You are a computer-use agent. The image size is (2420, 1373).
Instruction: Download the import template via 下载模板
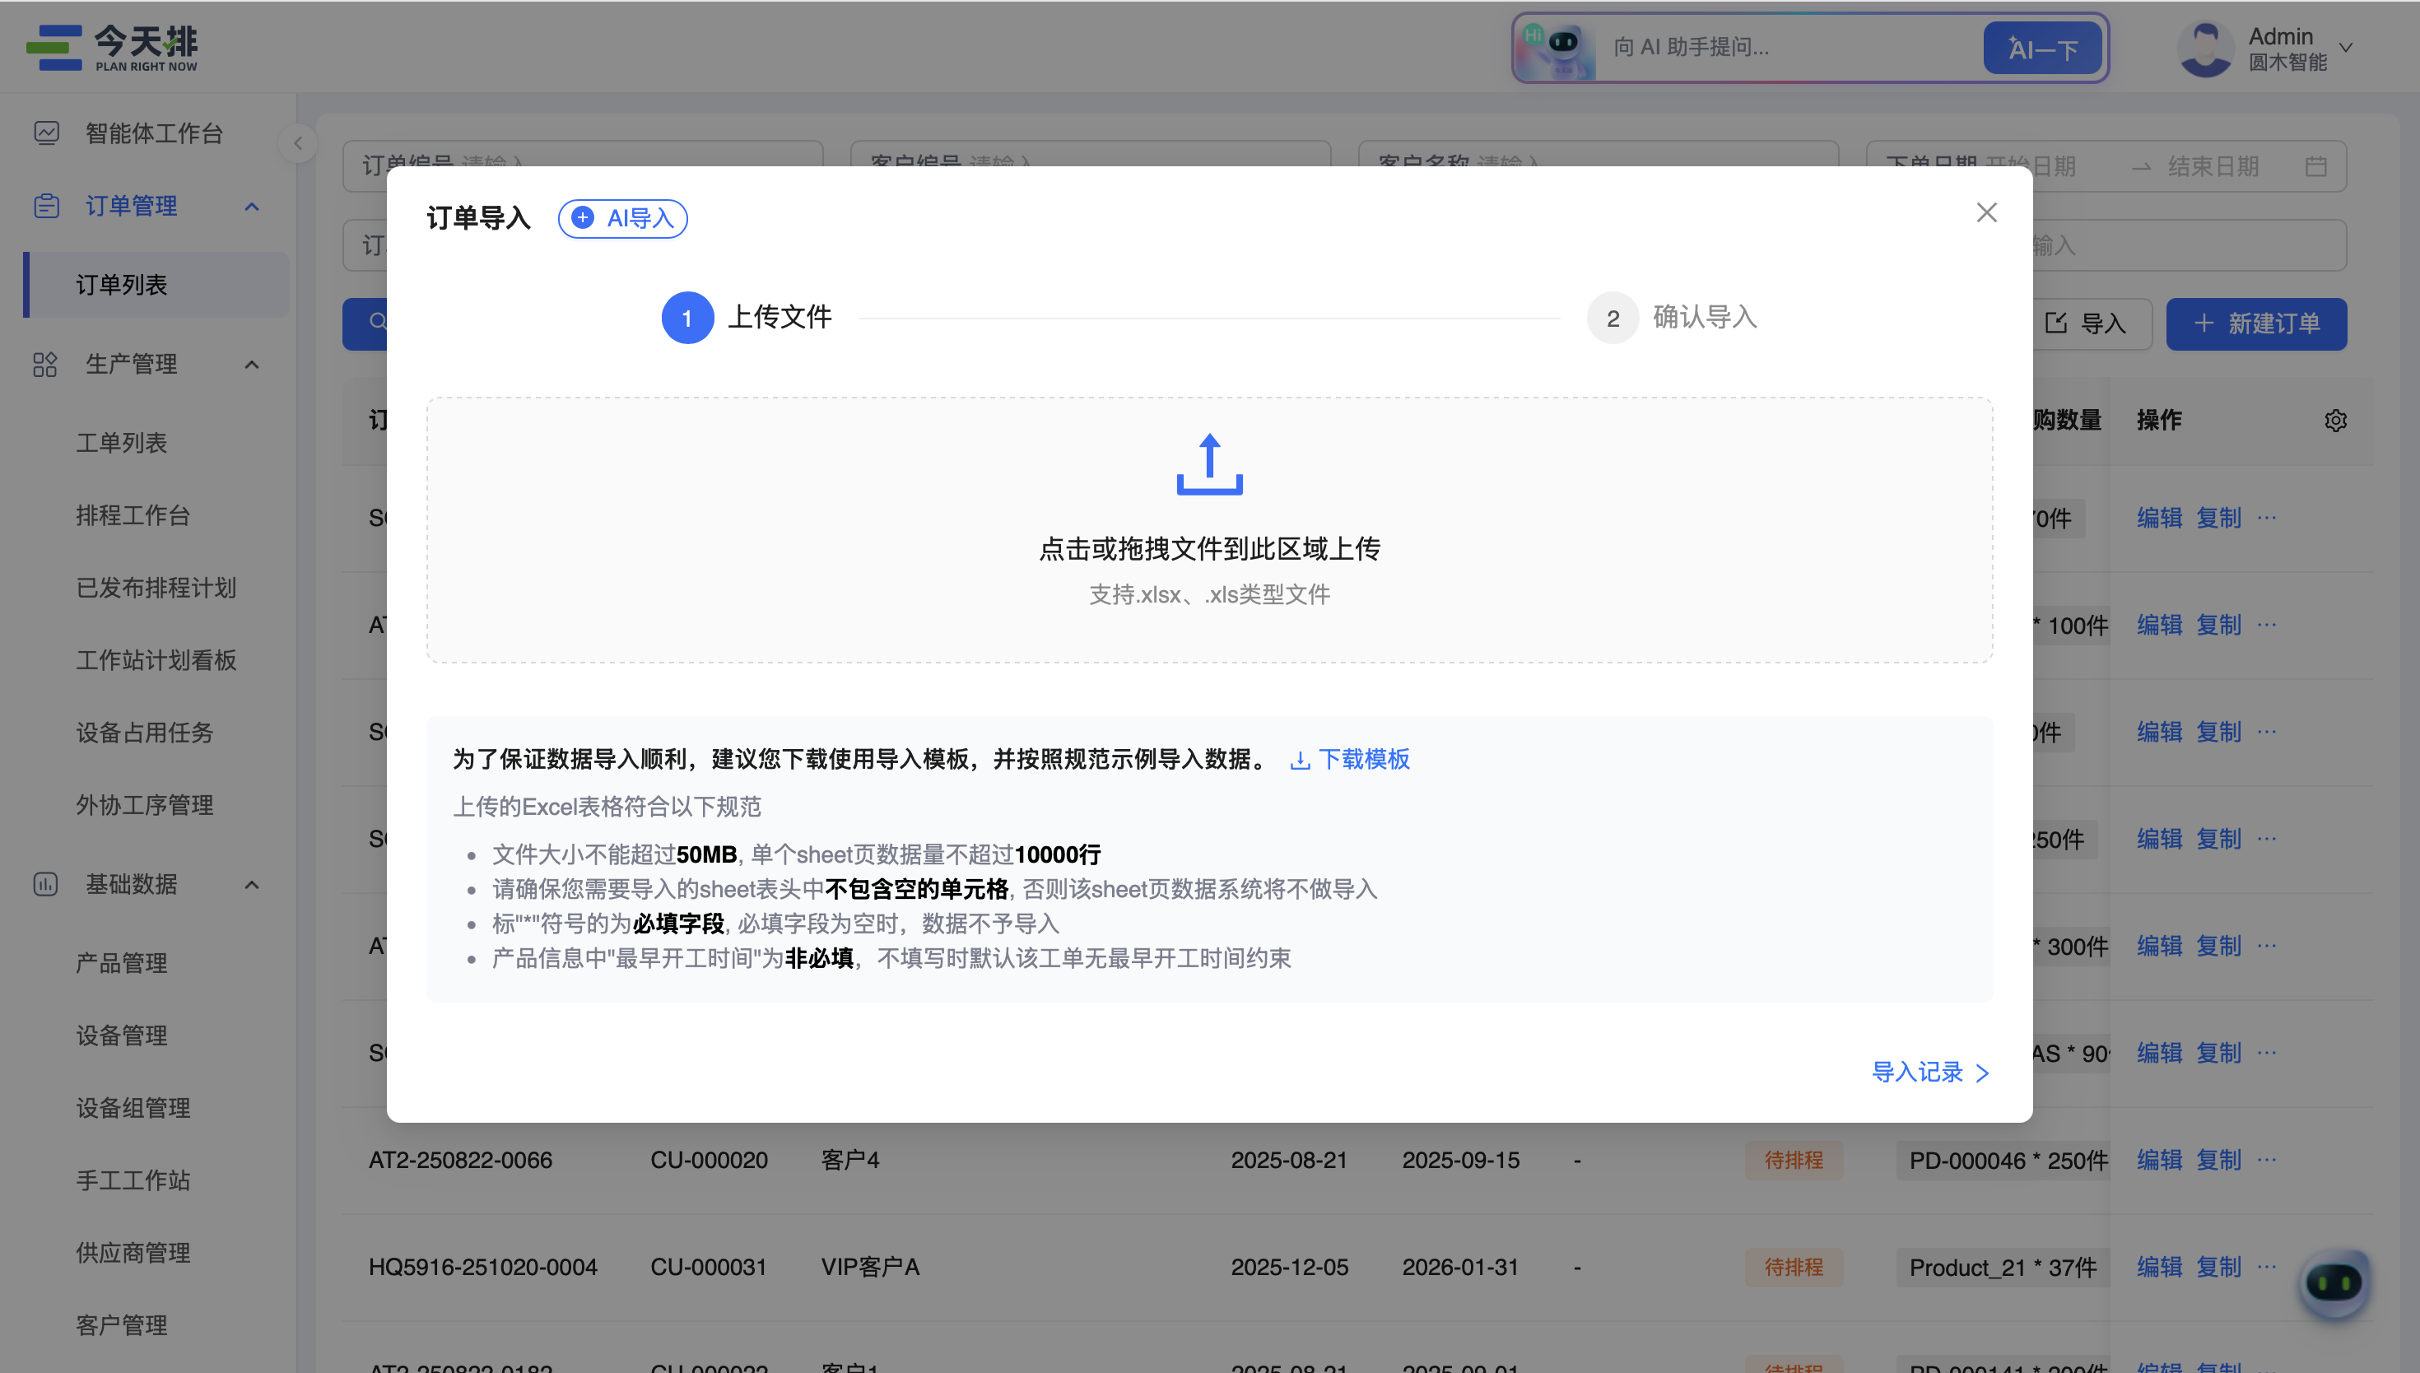pyautogui.click(x=1350, y=759)
